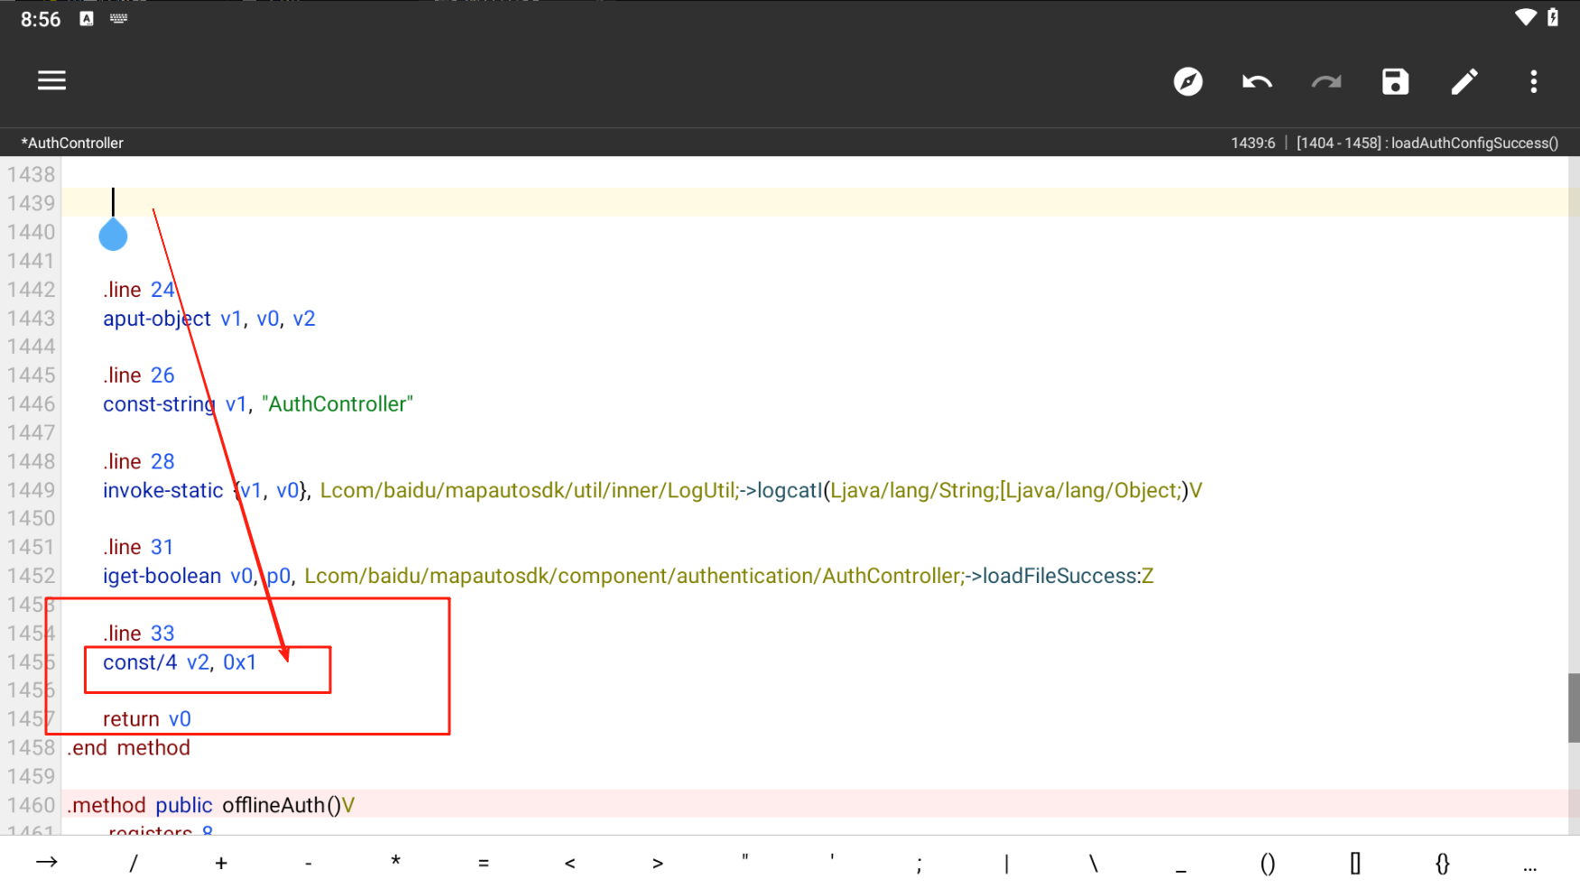Tap the loadAuthConfigSuccess() method range label

tap(1428, 143)
